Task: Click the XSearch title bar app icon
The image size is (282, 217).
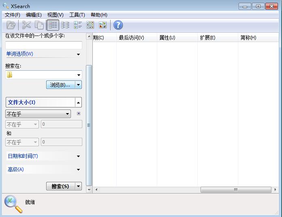Action: [x=6, y=6]
